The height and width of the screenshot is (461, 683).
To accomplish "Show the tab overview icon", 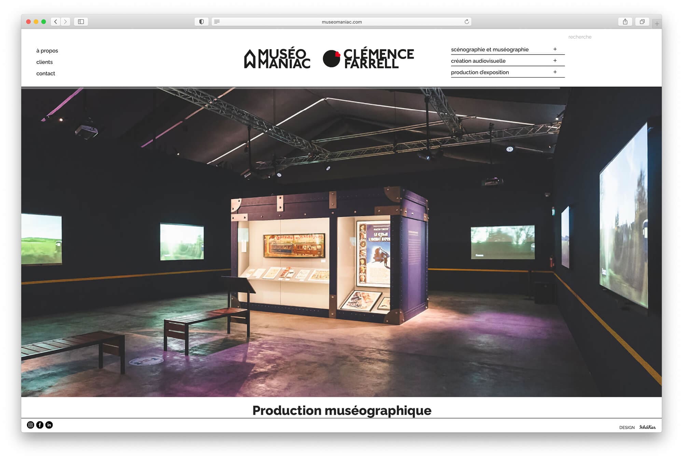I will click(x=642, y=22).
